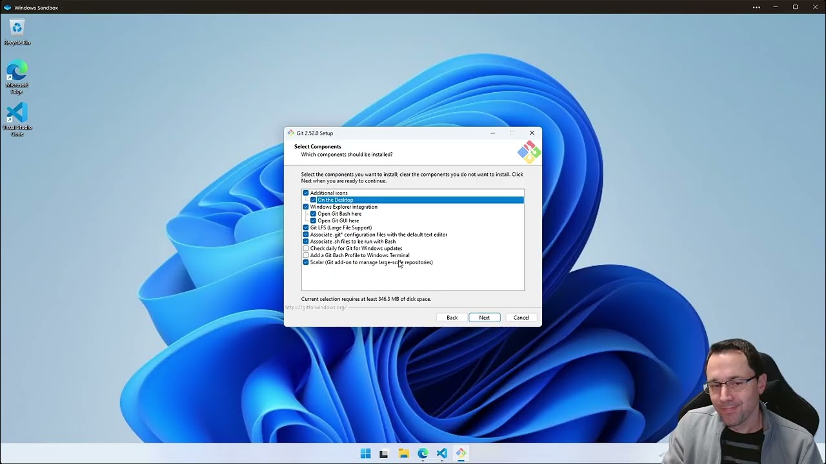Screen dimensions: 826x464
Task: Toggle the On the Desktop checkbox
Action: 314,200
